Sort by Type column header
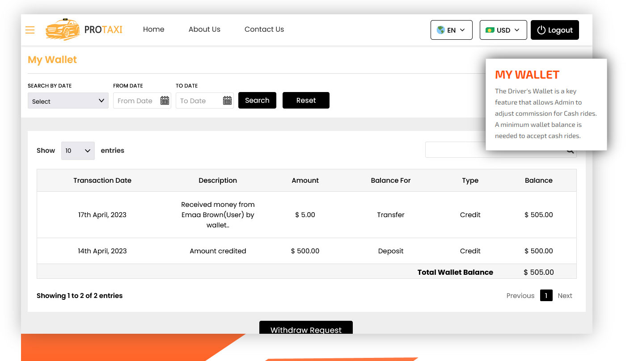The image size is (630, 361). pyautogui.click(x=470, y=180)
